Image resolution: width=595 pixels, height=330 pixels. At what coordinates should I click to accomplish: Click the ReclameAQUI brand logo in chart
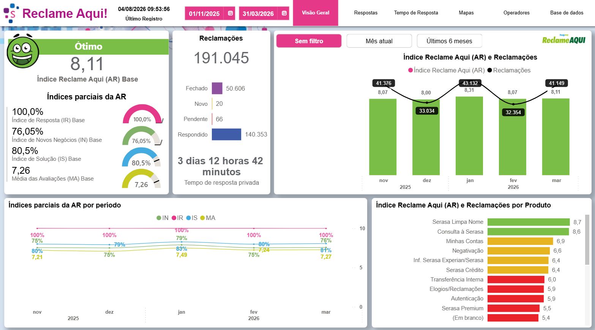tap(563, 39)
